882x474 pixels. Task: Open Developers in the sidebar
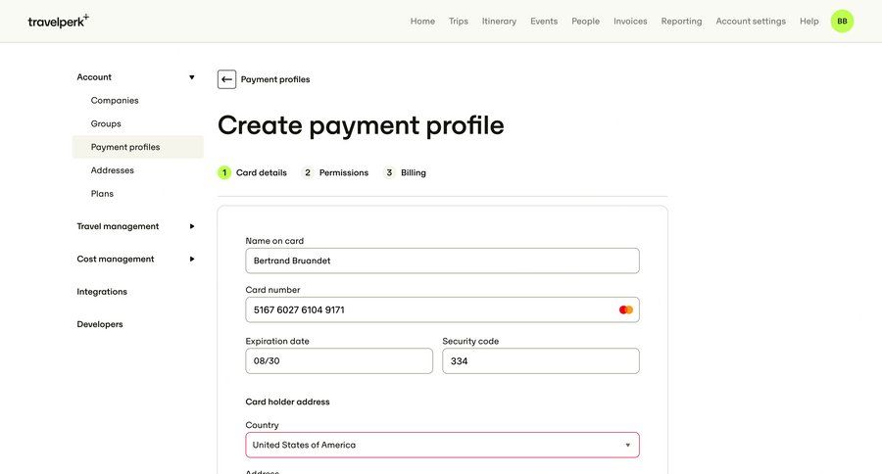tap(100, 324)
